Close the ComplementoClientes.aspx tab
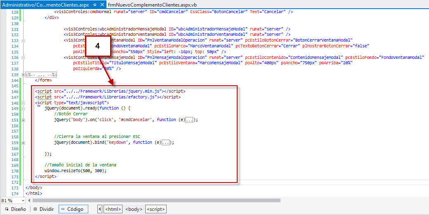Image resolution: width=429 pixels, height=215 pixels. tap(102, 5)
